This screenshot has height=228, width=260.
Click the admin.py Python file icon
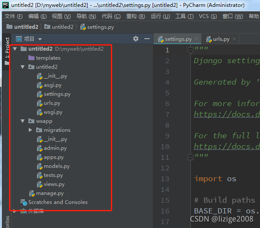(40, 148)
